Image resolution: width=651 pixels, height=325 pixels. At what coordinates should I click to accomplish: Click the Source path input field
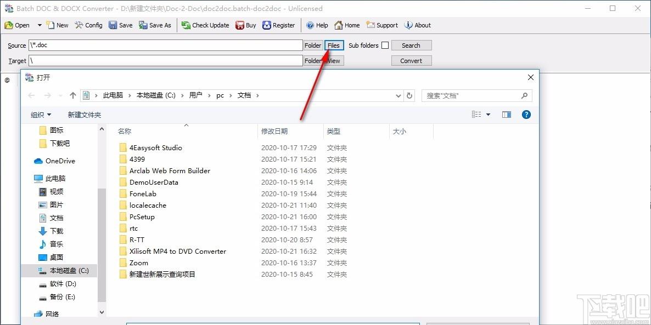[x=166, y=45]
